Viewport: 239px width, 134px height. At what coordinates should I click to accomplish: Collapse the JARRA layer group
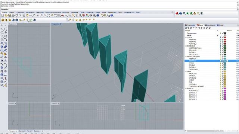click(x=186, y=71)
